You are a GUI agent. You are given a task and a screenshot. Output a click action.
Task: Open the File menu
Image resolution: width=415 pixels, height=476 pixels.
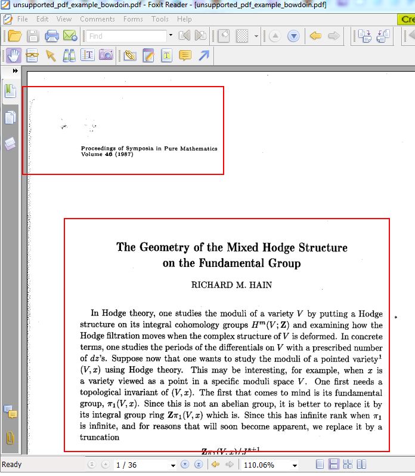pos(23,19)
